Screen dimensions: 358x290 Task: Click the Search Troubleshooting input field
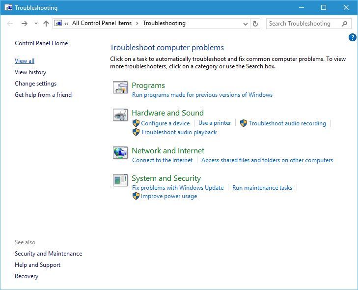click(309, 24)
